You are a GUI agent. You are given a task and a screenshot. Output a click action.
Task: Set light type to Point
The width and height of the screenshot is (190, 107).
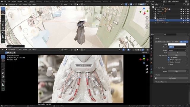[159, 42]
